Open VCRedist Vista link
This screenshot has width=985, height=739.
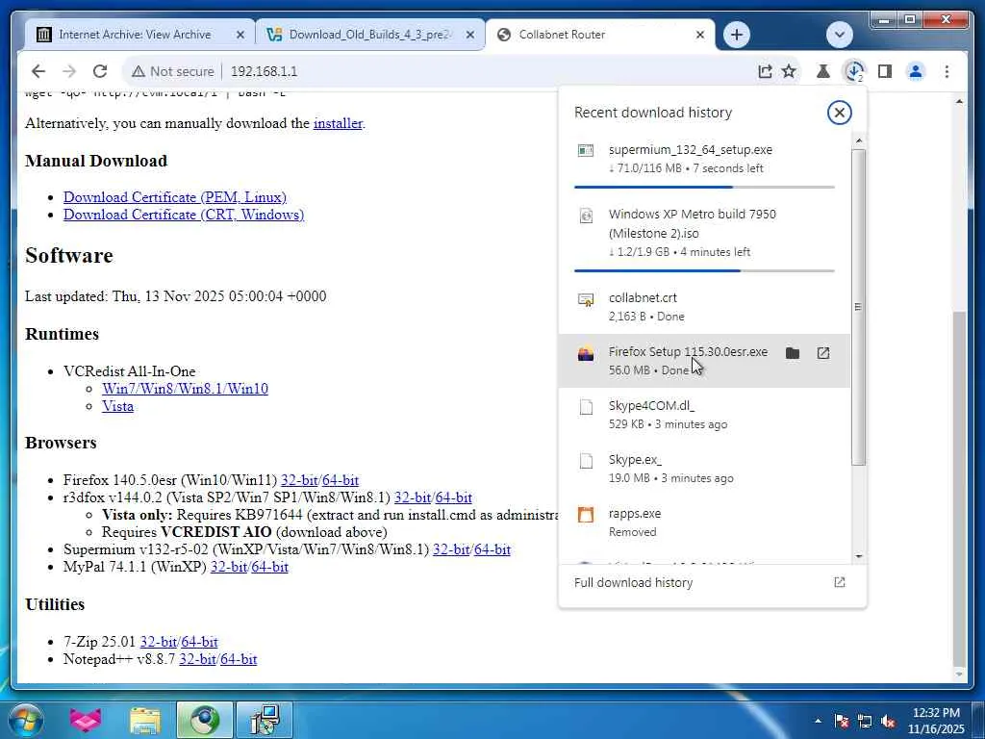pos(118,406)
